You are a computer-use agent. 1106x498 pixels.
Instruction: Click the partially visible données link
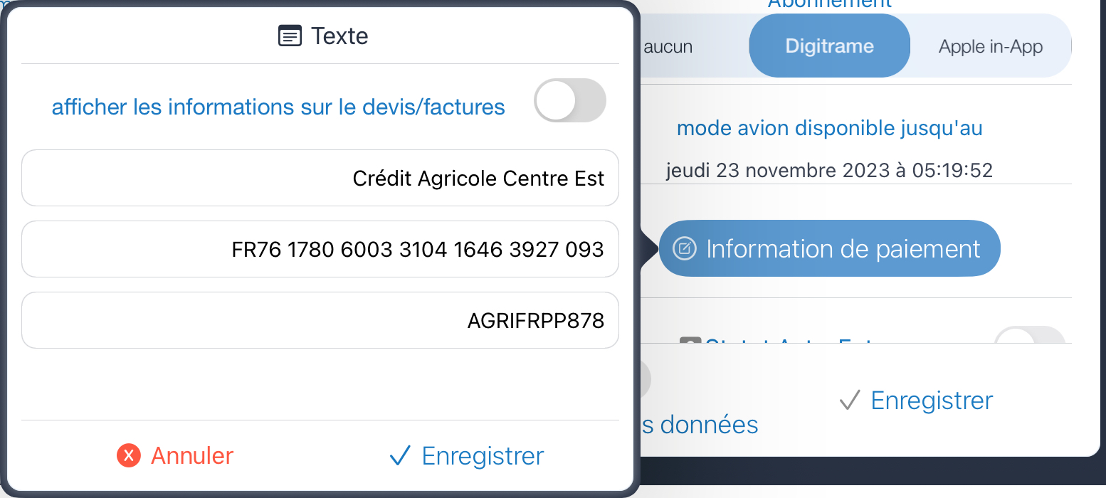pyautogui.click(x=700, y=425)
